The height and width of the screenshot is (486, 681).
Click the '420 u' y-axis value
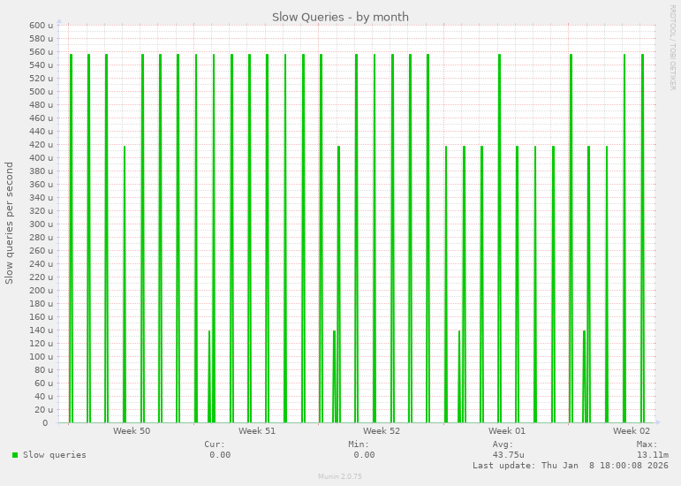coord(42,145)
